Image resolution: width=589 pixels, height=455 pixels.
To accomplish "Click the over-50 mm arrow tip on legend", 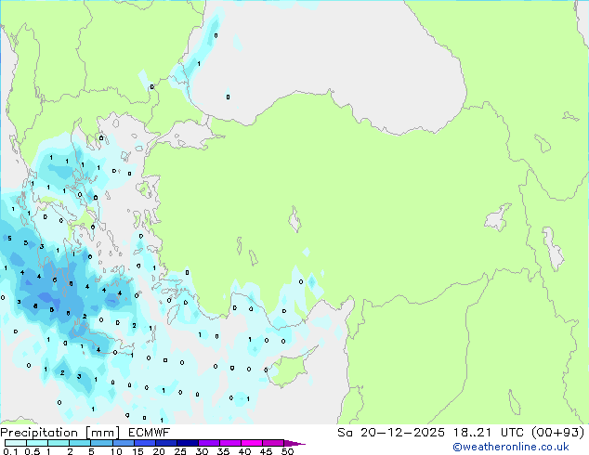I will (x=294, y=443).
